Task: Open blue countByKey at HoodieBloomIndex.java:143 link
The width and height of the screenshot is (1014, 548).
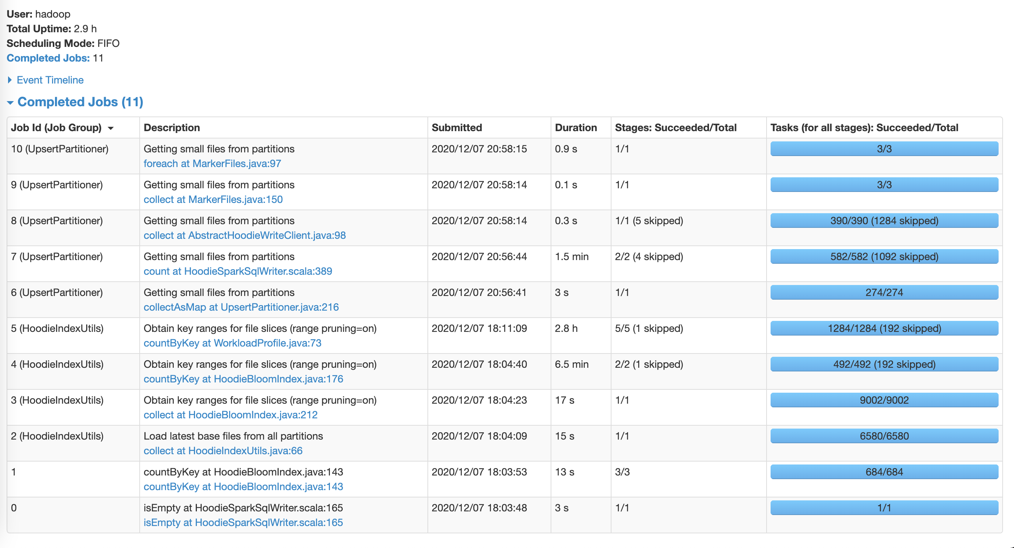Action: tap(243, 486)
